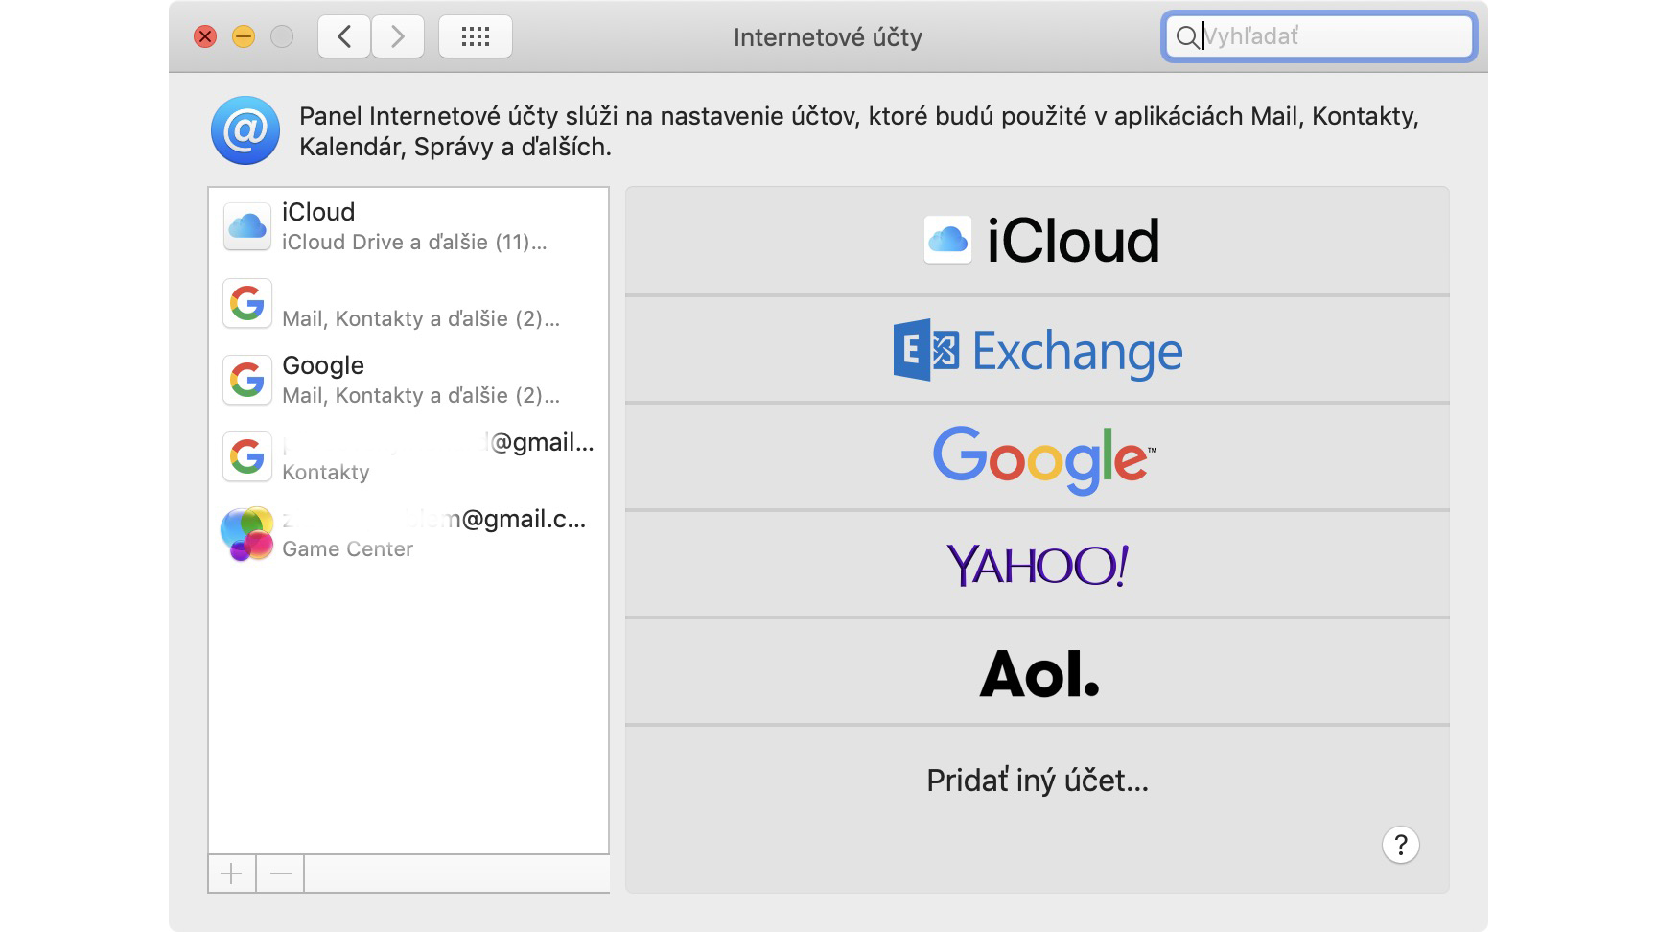Remove account with minus button
The image size is (1657, 932).
pyautogui.click(x=281, y=874)
